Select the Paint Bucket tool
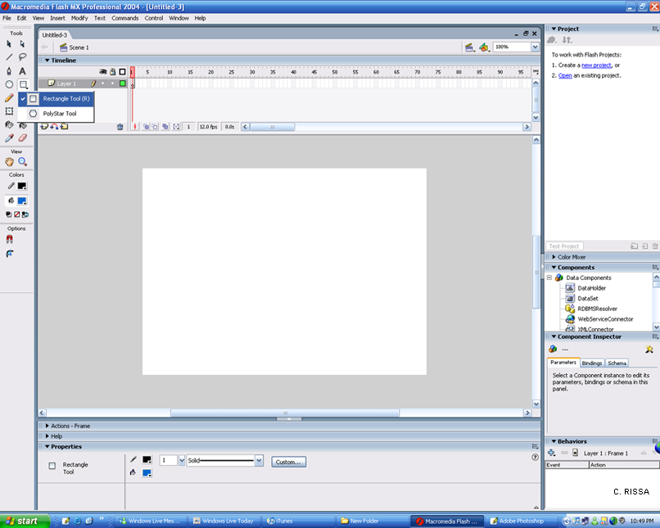The width and height of the screenshot is (660, 528). [x=23, y=125]
